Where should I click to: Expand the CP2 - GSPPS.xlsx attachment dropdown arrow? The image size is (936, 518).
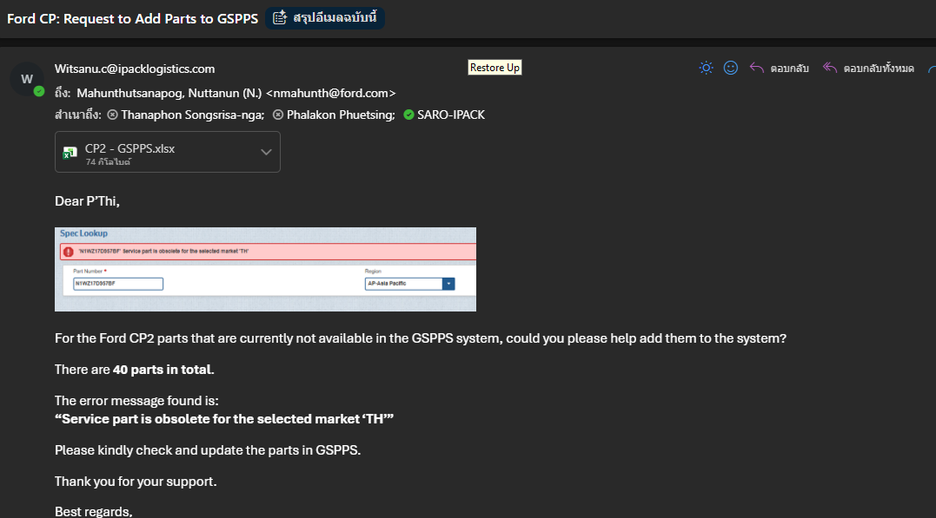266,152
